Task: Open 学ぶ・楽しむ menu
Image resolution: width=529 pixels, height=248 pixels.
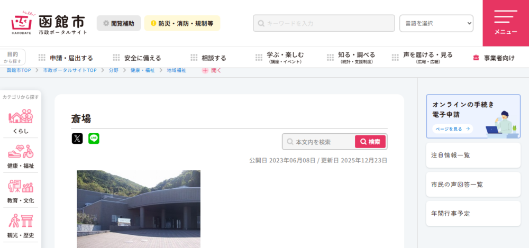Action: pos(280,57)
